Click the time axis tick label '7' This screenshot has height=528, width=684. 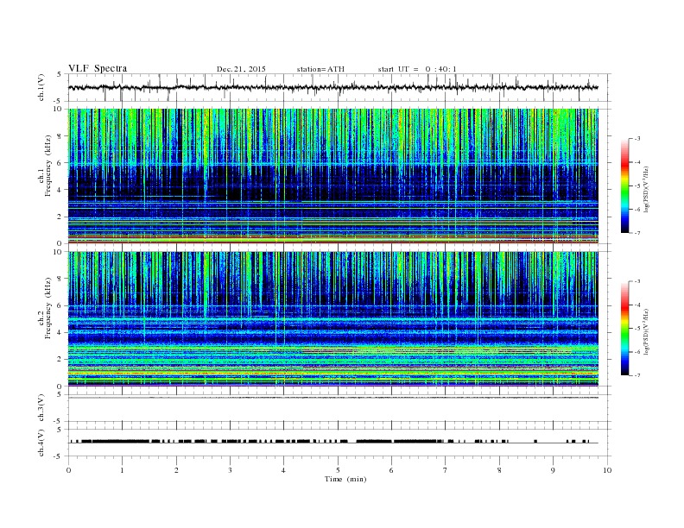pyautogui.click(x=446, y=470)
